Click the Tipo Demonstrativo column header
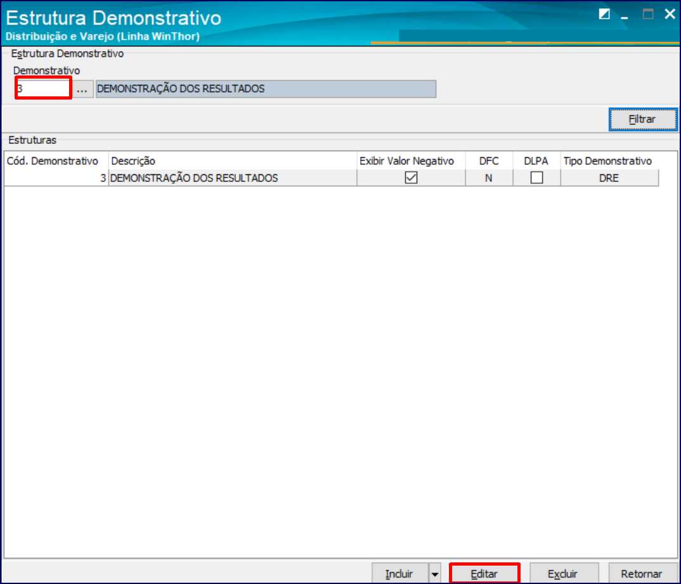This screenshot has width=681, height=584. point(609,161)
